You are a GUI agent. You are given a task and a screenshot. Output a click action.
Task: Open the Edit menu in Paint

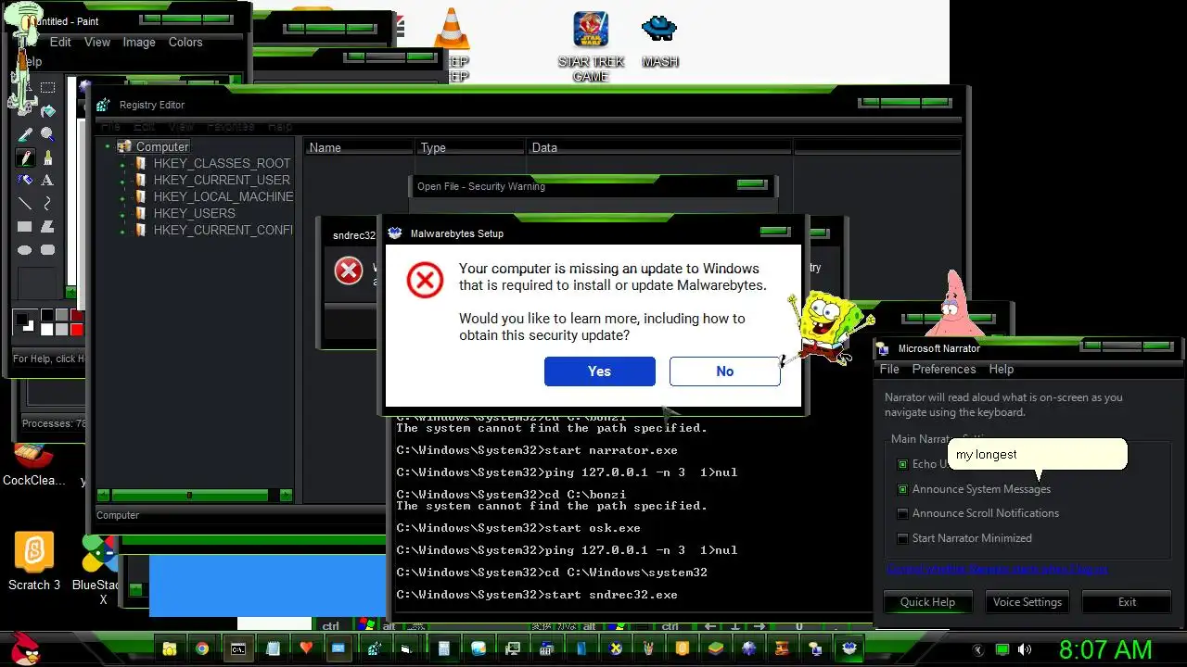click(60, 42)
